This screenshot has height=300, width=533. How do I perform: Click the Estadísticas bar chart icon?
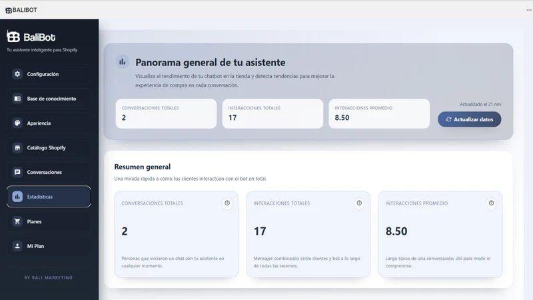coord(17,197)
